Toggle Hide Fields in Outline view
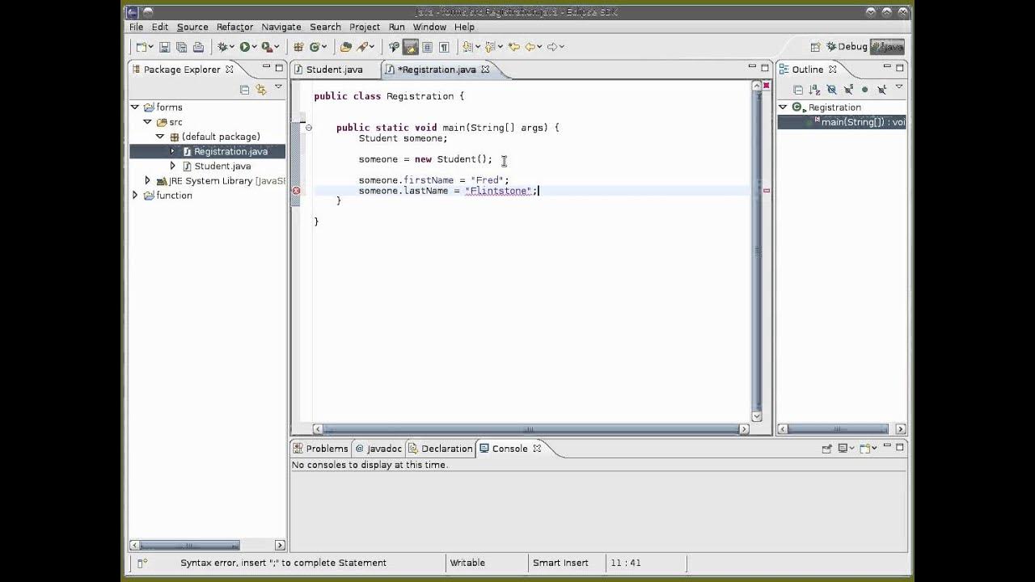 tap(831, 90)
